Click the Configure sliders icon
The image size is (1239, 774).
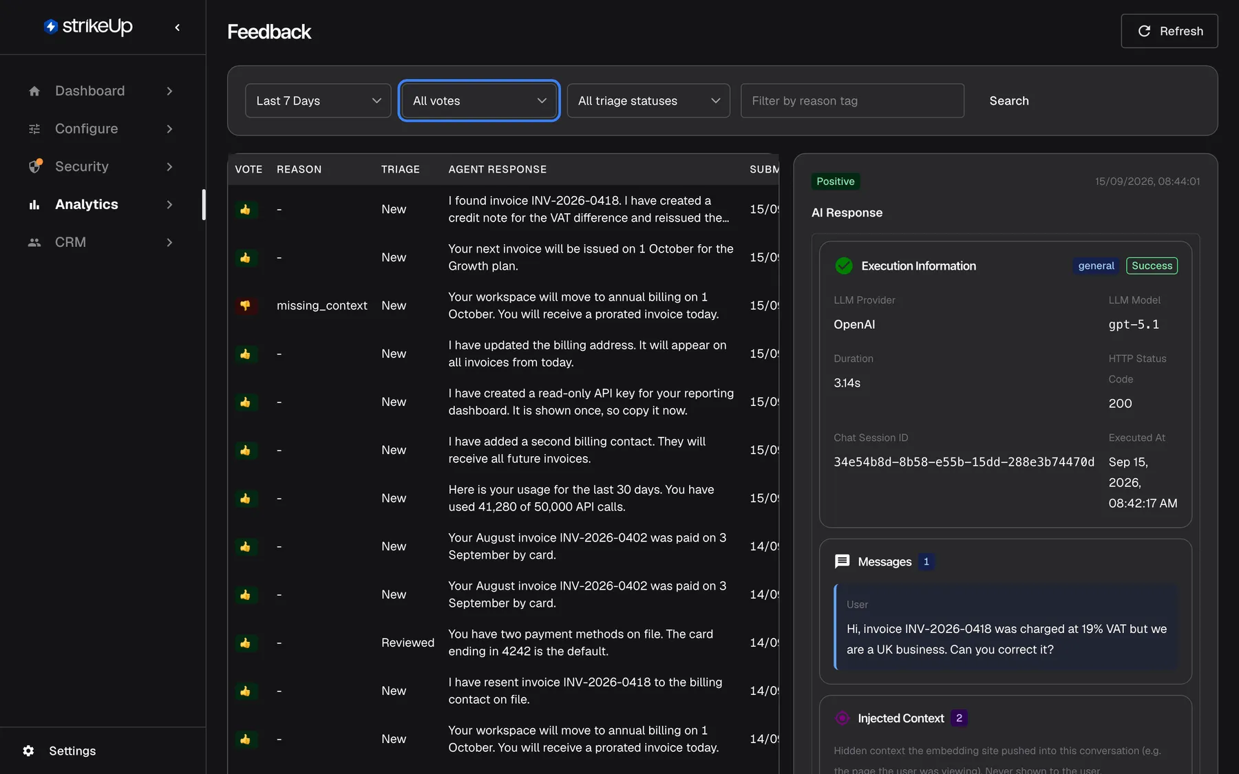pyautogui.click(x=34, y=129)
